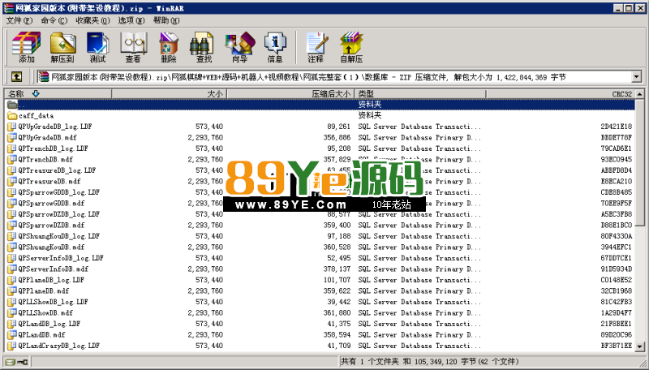Click the parent folder '..' icon
The height and width of the screenshot is (370, 649).
point(12,105)
